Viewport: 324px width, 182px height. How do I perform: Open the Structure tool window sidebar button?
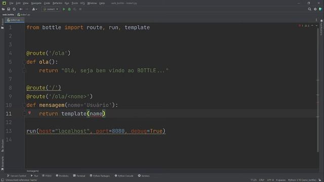(3, 146)
